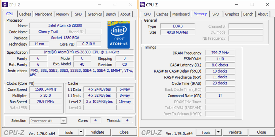This screenshot has height=137, width=275.
Task: Select Memory tab in right window
Action: (200, 14)
